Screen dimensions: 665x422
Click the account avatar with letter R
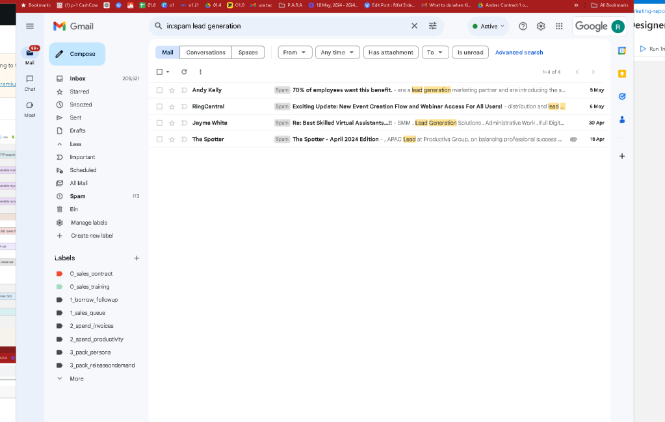pyautogui.click(x=618, y=27)
